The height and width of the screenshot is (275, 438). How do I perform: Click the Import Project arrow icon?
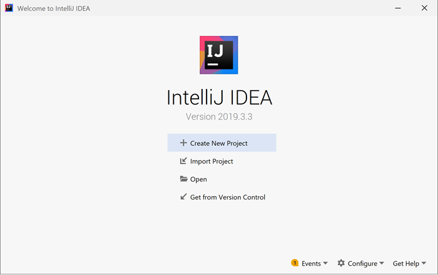point(183,161)
